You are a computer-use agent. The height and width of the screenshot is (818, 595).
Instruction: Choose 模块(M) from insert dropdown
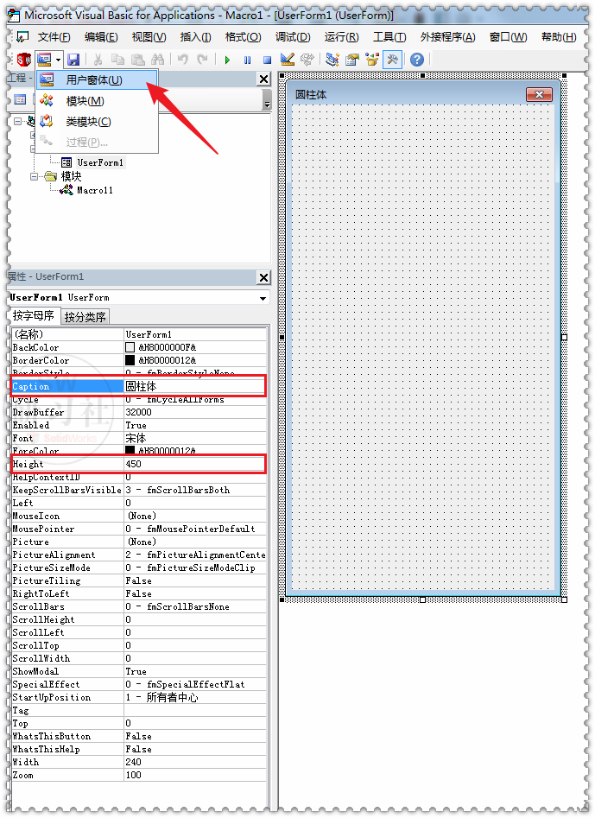coord(97,101)
